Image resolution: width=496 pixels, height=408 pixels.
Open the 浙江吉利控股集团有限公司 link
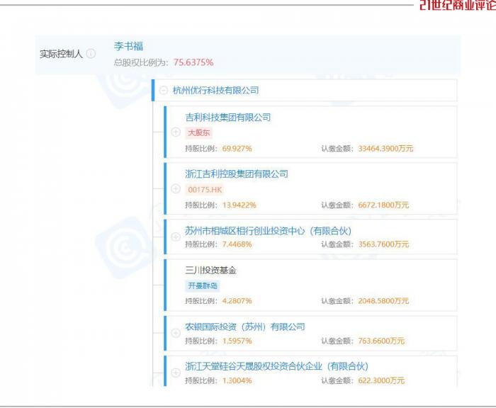[237, 174]
